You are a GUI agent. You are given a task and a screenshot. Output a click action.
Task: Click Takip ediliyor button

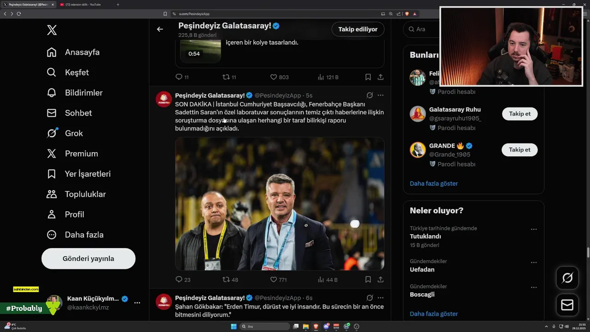tap(358, 29)
